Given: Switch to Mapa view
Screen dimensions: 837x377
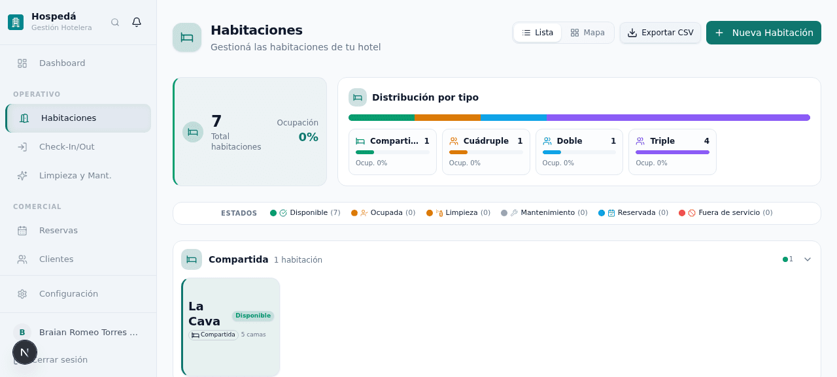Looking at the screenshot, I should click(x=587, y=33).
